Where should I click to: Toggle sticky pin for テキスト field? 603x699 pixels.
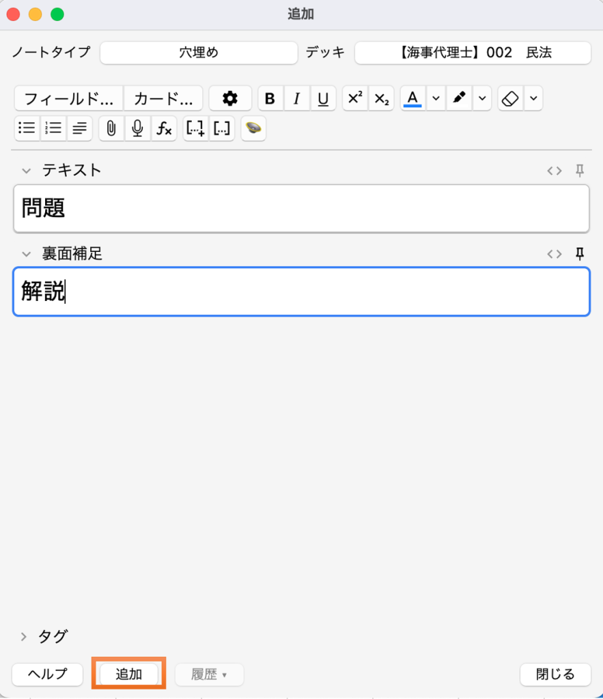(580, 170)
